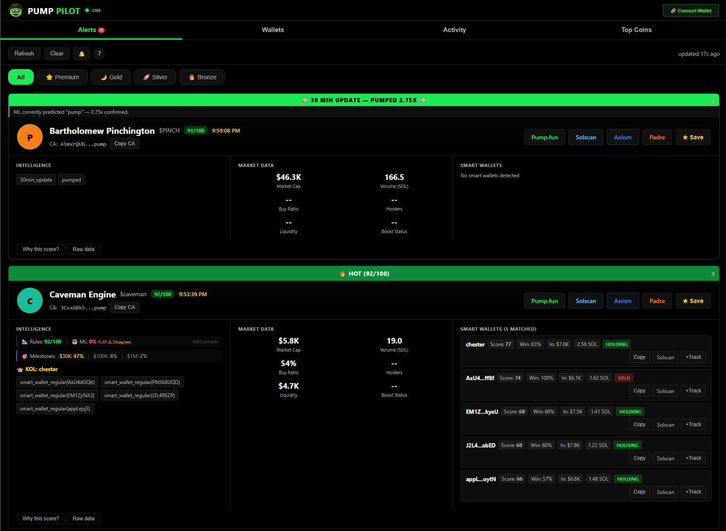Select the Gold moon filter
The image size is (726, 531).
111,77
